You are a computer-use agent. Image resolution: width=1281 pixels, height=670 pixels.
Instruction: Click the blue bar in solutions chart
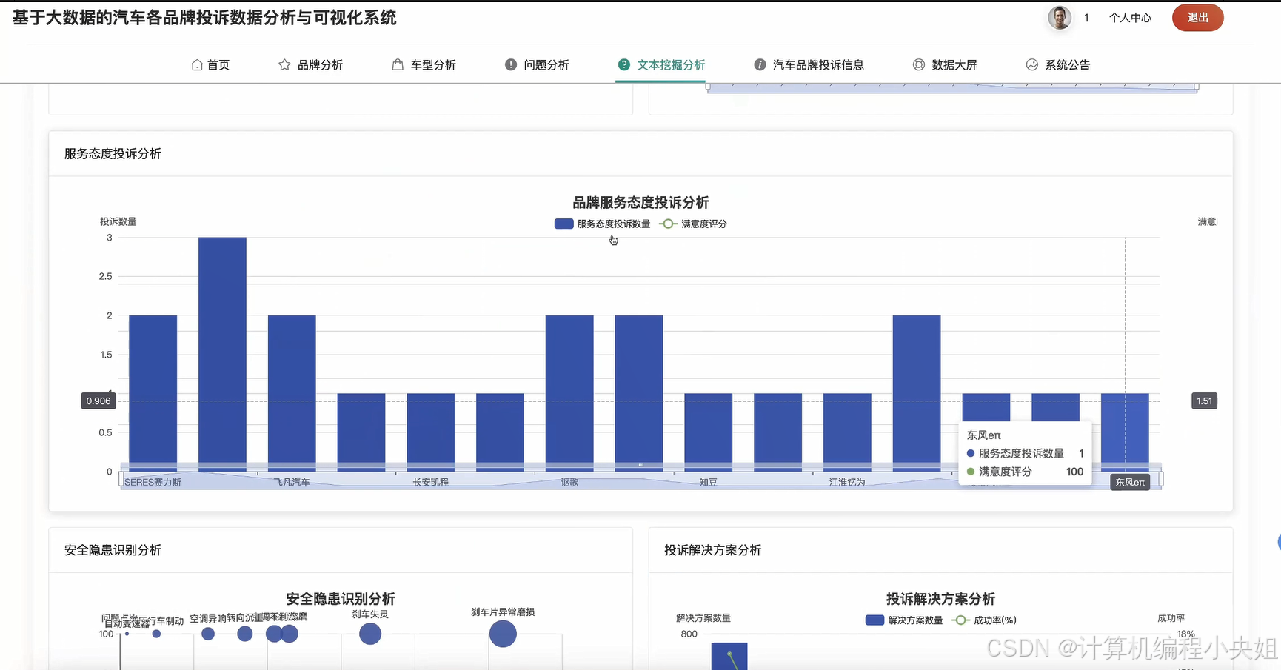point(729,657)
